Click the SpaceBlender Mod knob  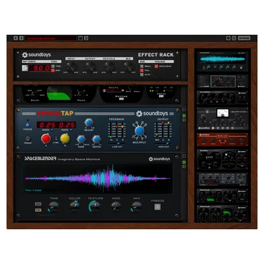coord(116,207)
